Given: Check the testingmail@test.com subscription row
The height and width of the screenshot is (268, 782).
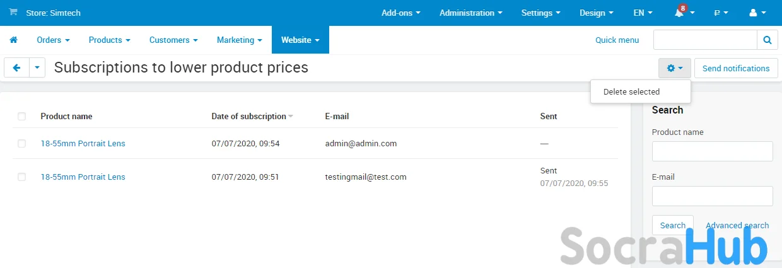Looking at the screenshot, I should (22, 177).
